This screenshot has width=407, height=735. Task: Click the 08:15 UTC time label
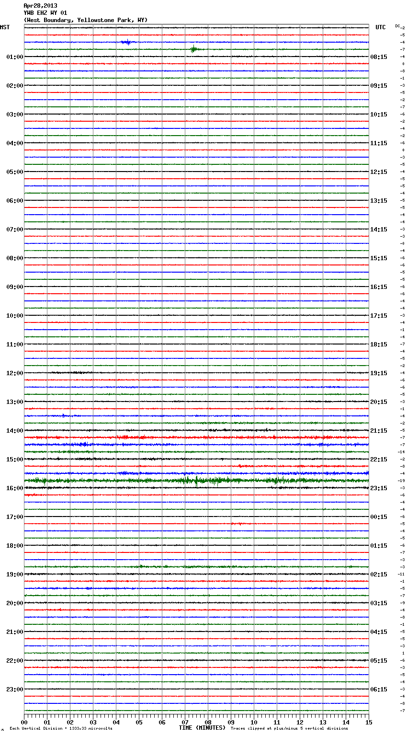click(x=379, y=57)
